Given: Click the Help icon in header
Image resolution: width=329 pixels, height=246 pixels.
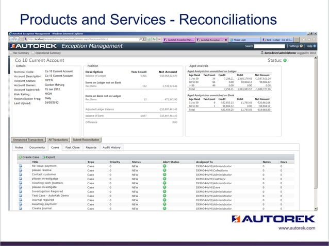Looking at the screenshot, I should tap(315, 46).
